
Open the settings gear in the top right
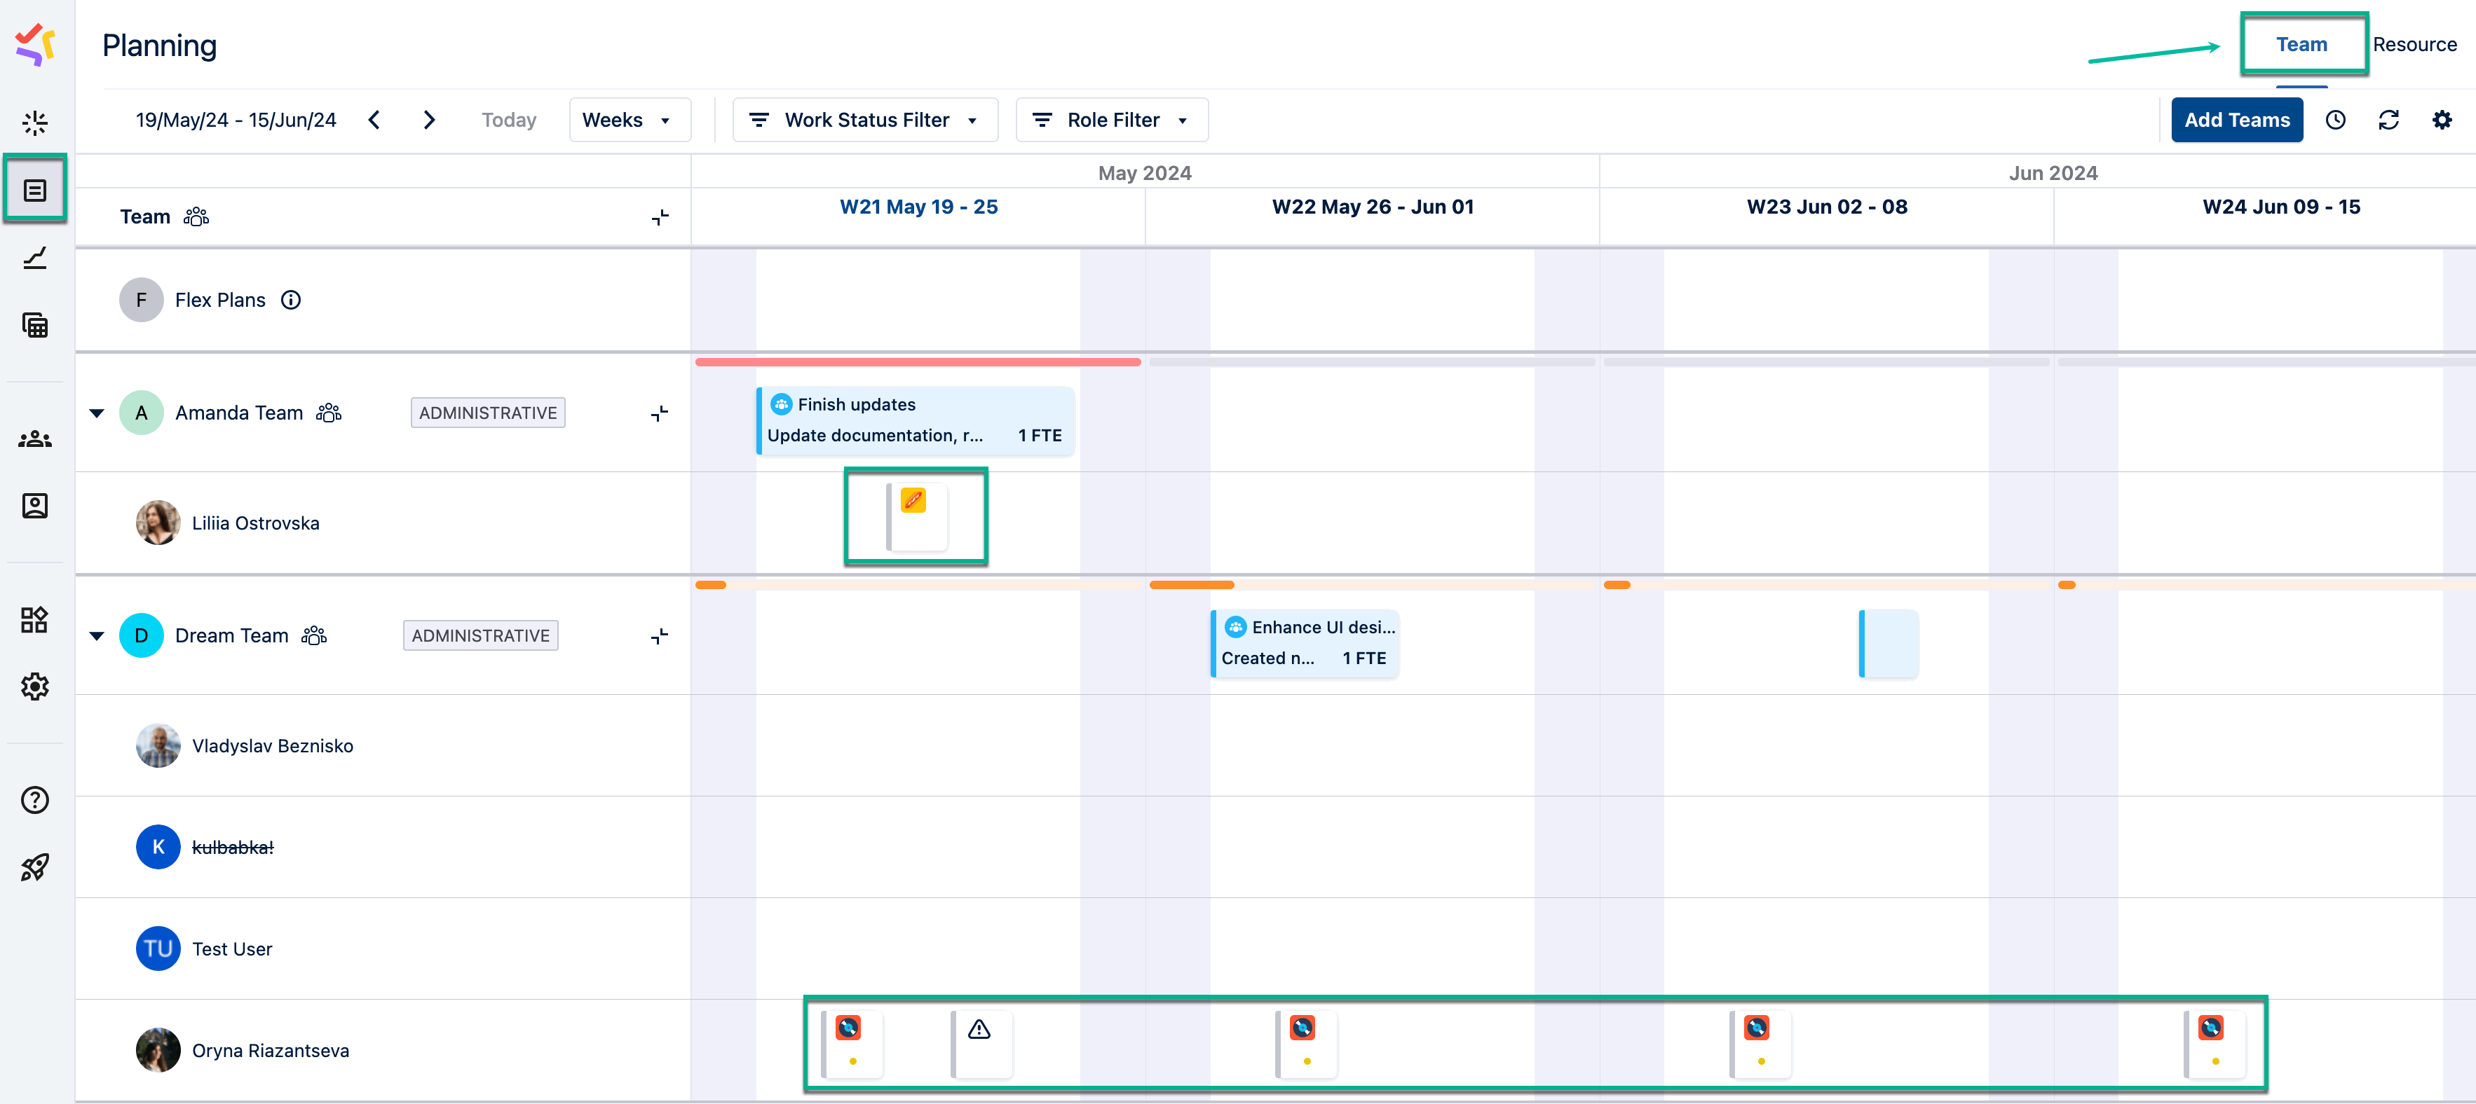[x=2442, y=119]
